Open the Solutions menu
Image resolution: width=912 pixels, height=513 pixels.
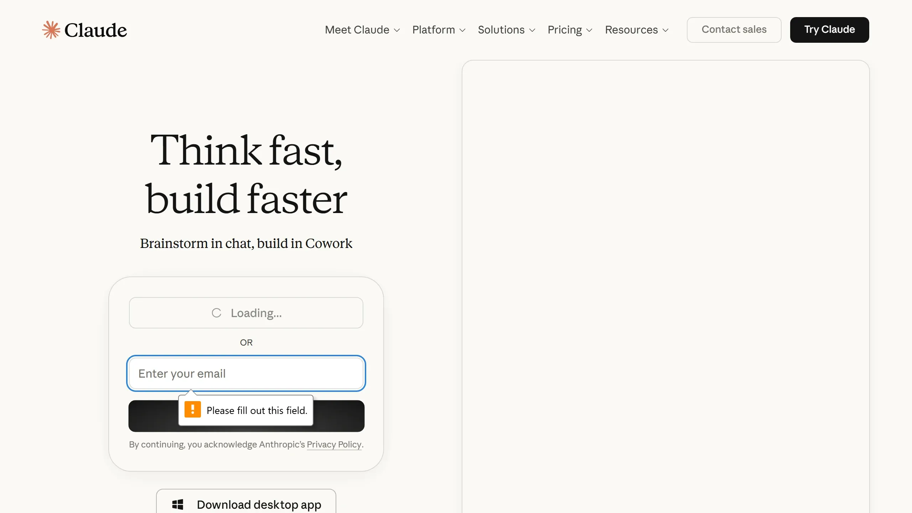click(507, 30)
